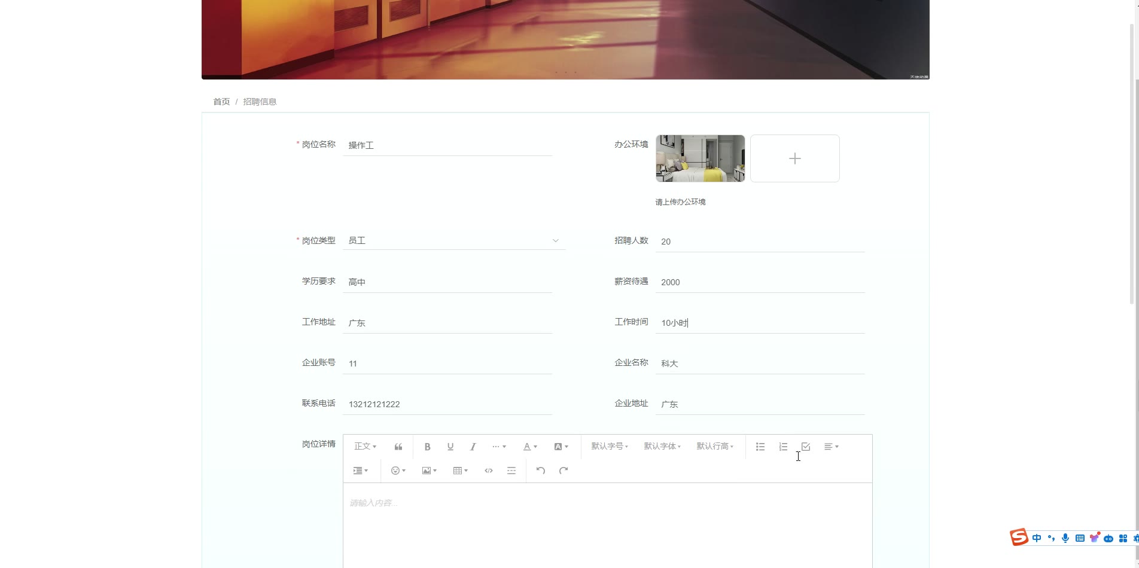Open the Sogou toolbox grid icon
This screenshot has height=568, width=1139.
[1123, 538]
